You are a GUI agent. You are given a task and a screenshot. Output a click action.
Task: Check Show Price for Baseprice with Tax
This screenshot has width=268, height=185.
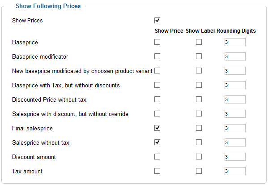coord(157,85)
